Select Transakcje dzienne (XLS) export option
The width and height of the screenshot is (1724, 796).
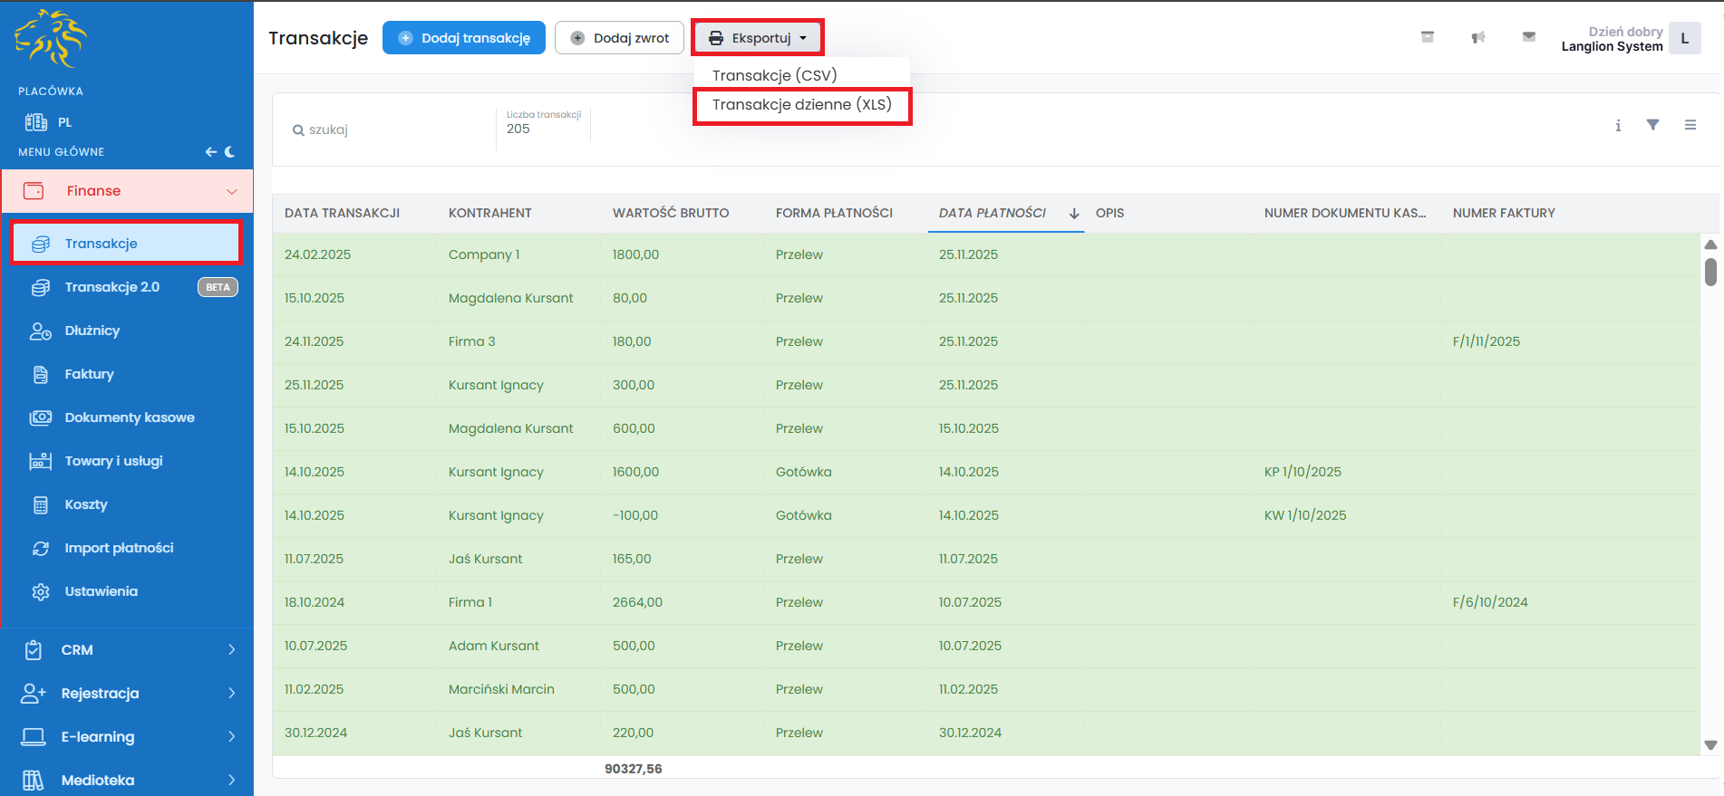click(x=801, y=105)
